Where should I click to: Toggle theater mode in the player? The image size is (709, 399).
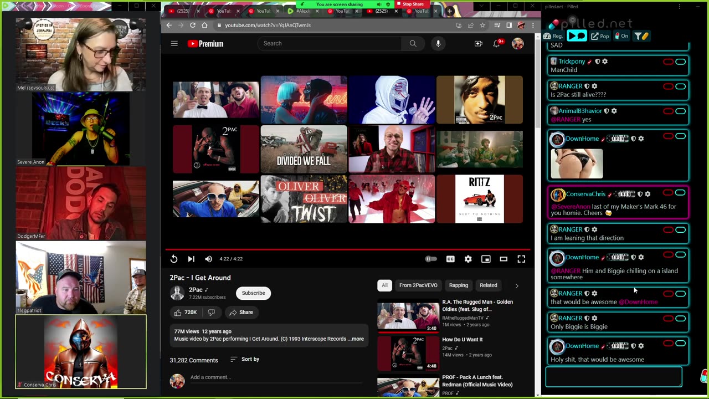504,259
